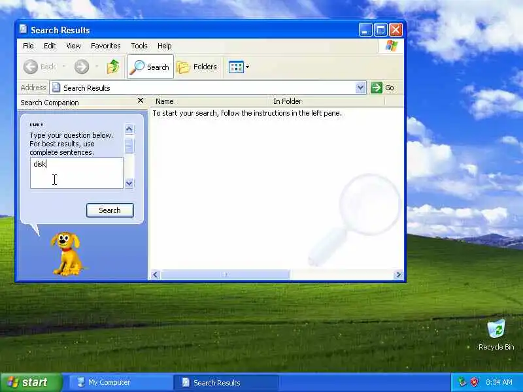Open the Forward history dropdown arrow
The height and width of the screenshot is (392, 523).
pos(97,67)
